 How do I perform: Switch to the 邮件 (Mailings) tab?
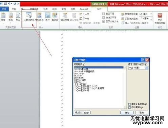pos(55,9)
